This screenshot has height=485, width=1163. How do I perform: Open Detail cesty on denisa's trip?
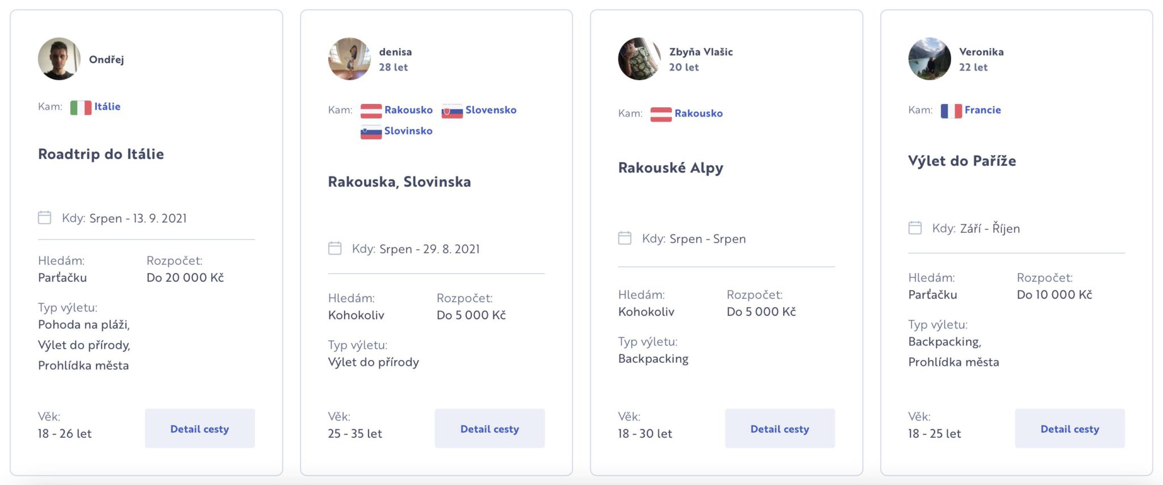click(x=490, y=429)
